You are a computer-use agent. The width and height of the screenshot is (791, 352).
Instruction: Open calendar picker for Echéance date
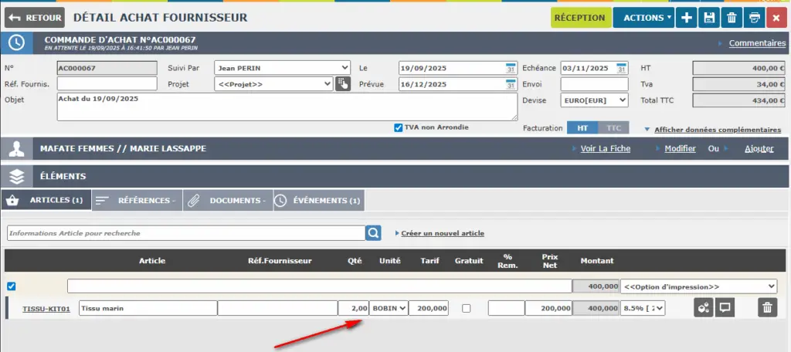(x=622, y=68)
